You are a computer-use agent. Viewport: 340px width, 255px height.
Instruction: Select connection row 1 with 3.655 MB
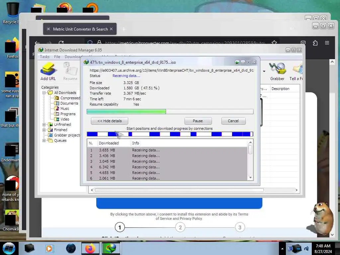pyautogui.click(x=167, y=150)
